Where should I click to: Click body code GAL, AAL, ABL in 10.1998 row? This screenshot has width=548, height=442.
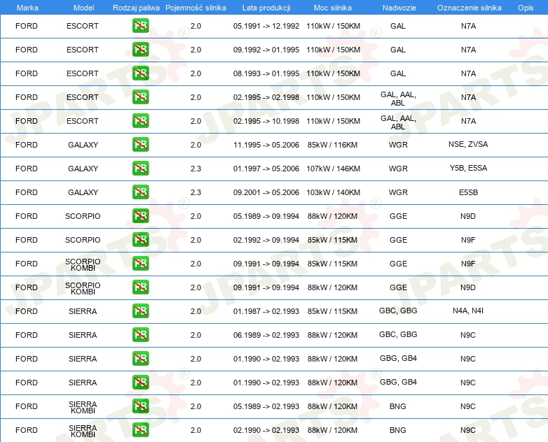click(x=398, y=122)
